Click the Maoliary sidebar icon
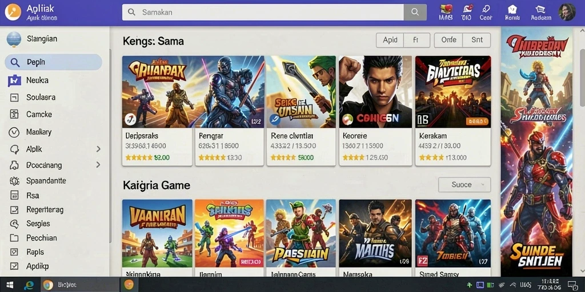Image resolution: width=585 pixels, height=292 pixels. click(14, 132)
